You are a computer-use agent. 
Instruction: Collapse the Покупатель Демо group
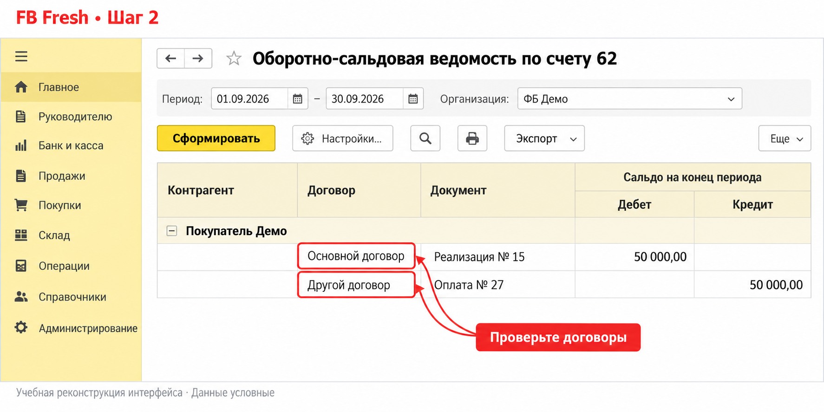coord(172,231)
